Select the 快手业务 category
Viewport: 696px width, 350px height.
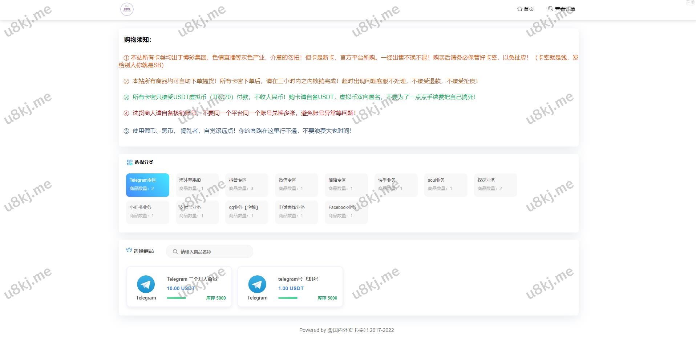point(396,185)
